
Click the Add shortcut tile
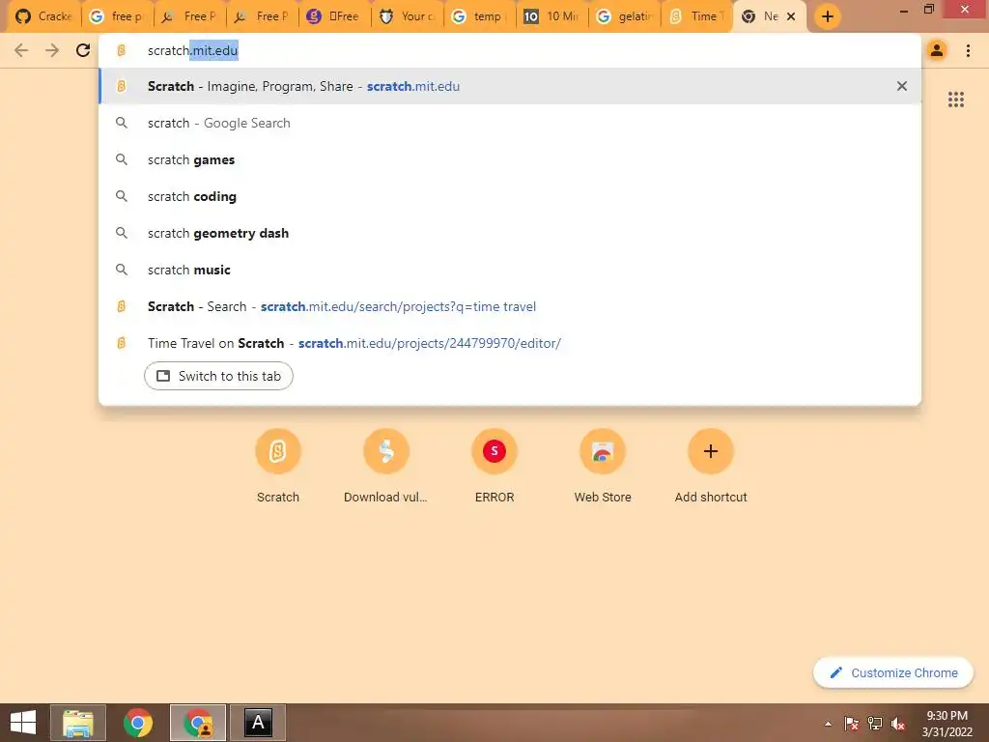click(x=710, y=467)
